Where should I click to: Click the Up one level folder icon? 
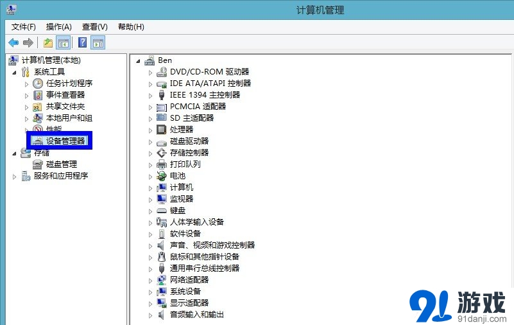point(48,42)
